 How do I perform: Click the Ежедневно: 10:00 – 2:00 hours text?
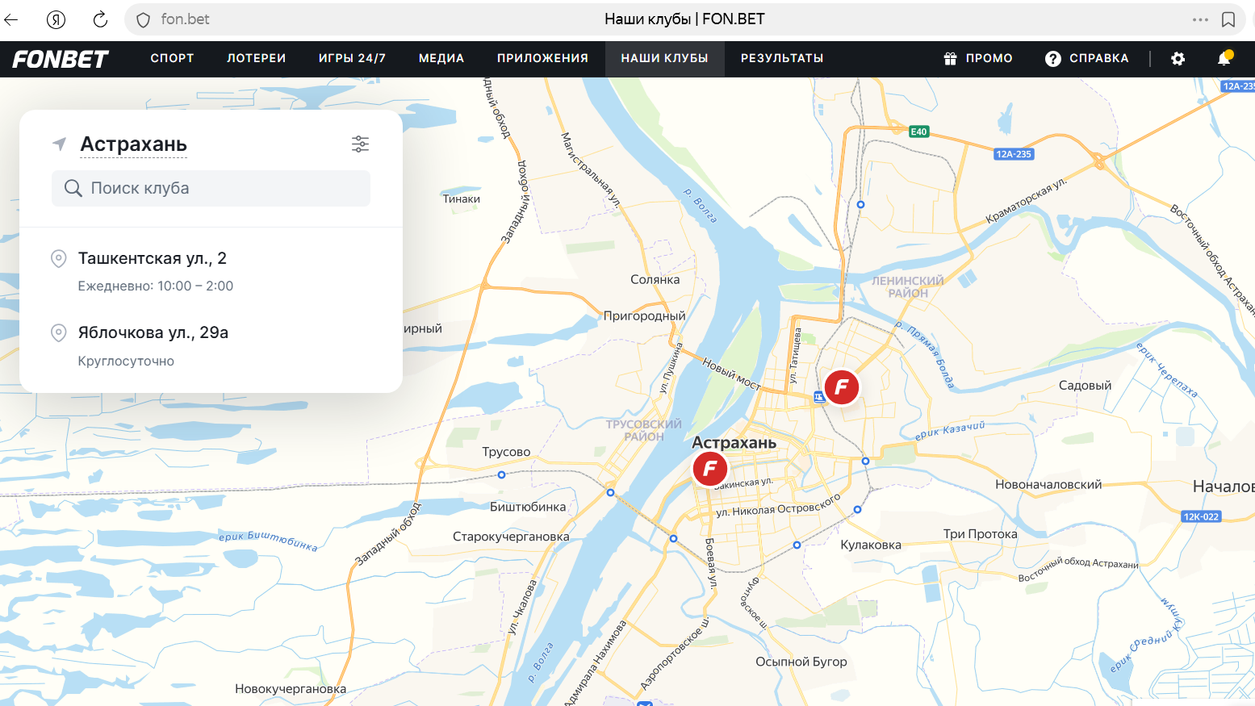pyautogui.click(x=156, y=286)
